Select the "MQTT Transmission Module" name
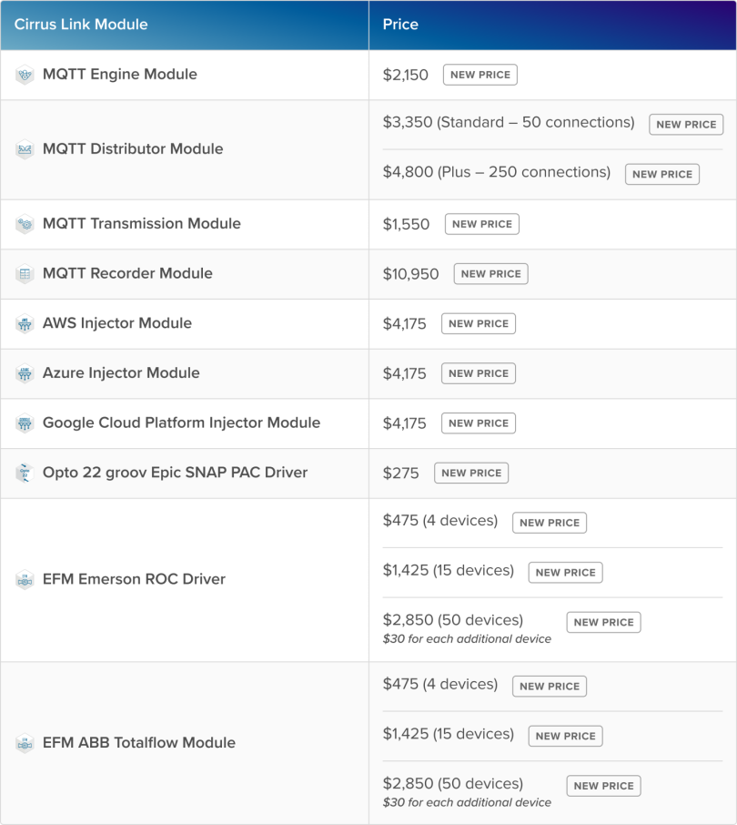This screenshot has height=825, width=737. tap(142, 224)
